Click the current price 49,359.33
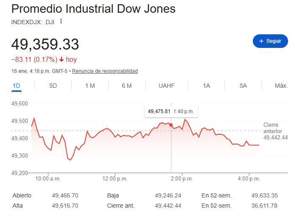Image resolution: width=294 pixels, height=214 pixels. click(x=45, y=44)
